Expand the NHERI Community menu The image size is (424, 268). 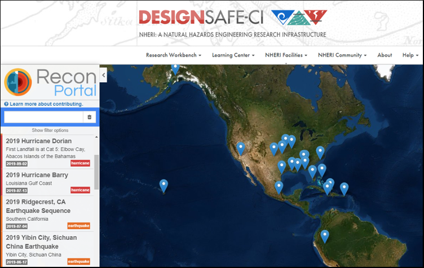pyautogui.click(x=342, y=55)
